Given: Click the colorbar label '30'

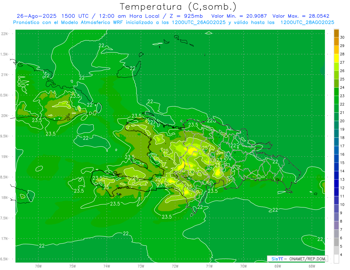Looking at the screenshot, I should [342, 37].
